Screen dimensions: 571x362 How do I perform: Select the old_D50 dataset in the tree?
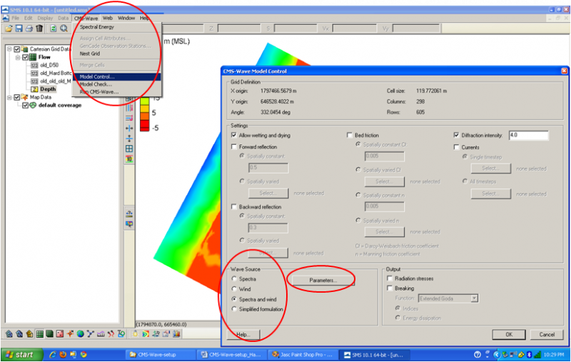(x=49, y=65)
